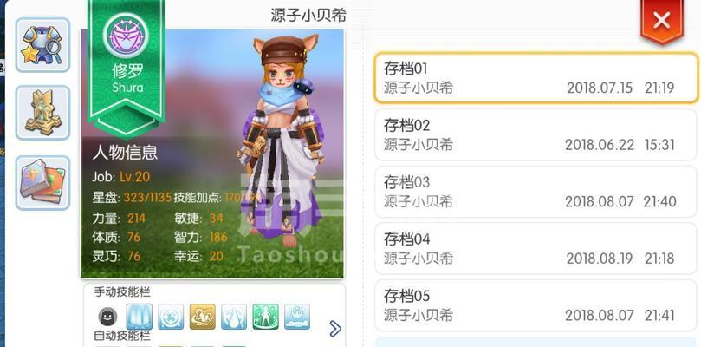
Task: Select the white flame droplet skill icon
Action: pos(234,317)
